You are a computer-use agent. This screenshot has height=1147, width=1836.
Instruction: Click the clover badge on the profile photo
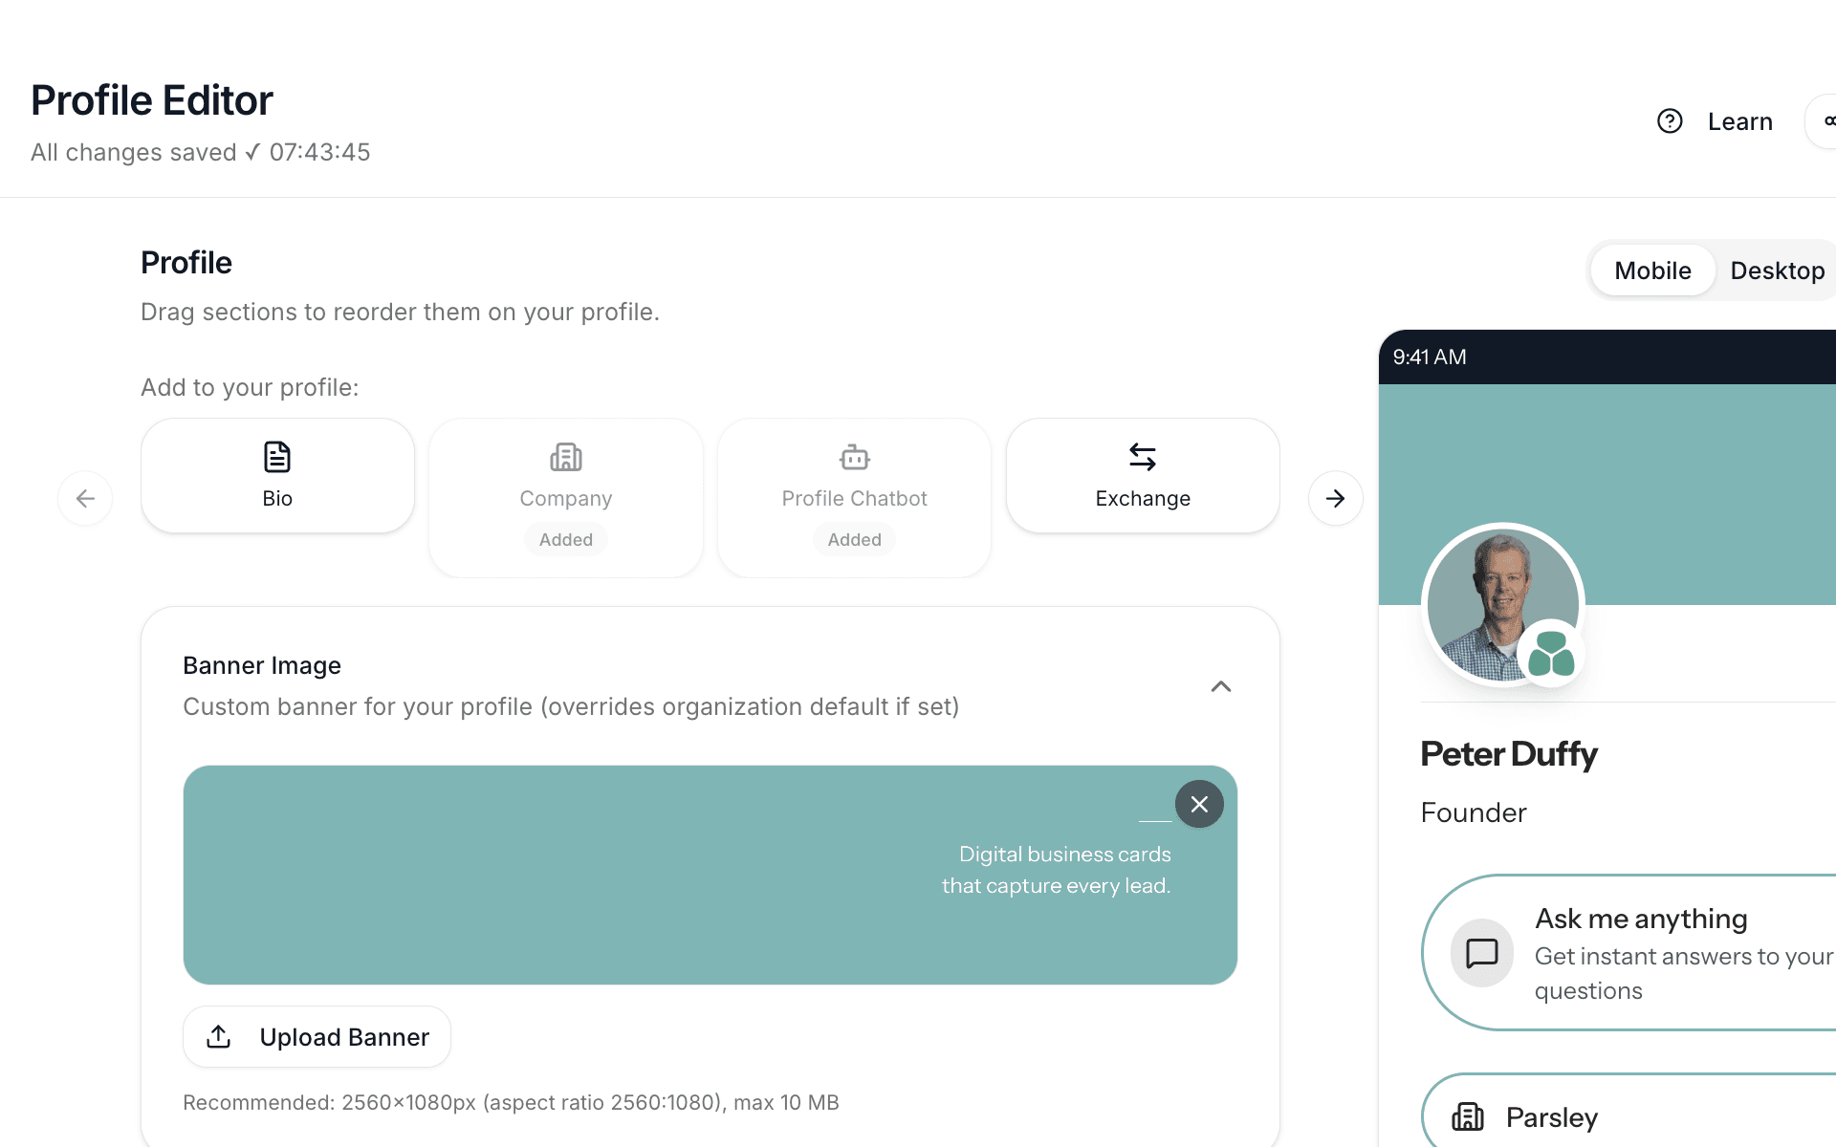tap(1550, 655)
